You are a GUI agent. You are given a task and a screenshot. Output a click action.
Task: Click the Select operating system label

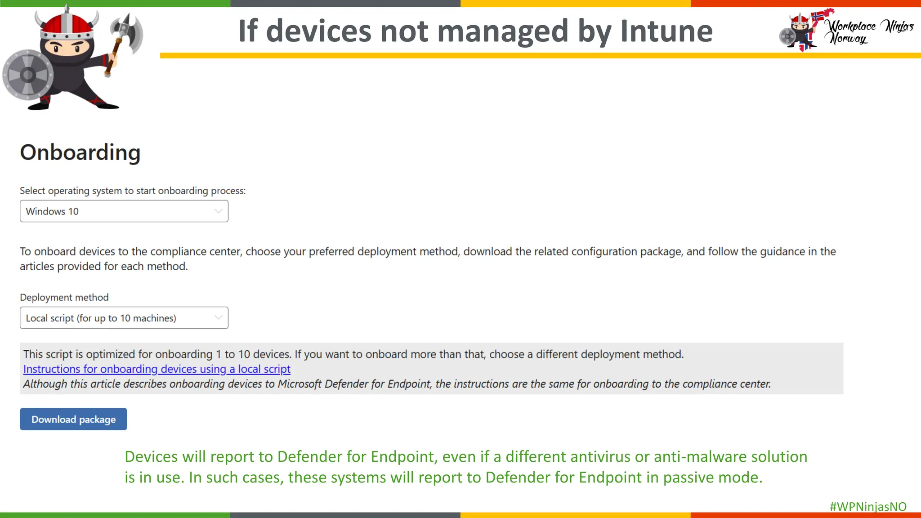click(x=133, y=191)
